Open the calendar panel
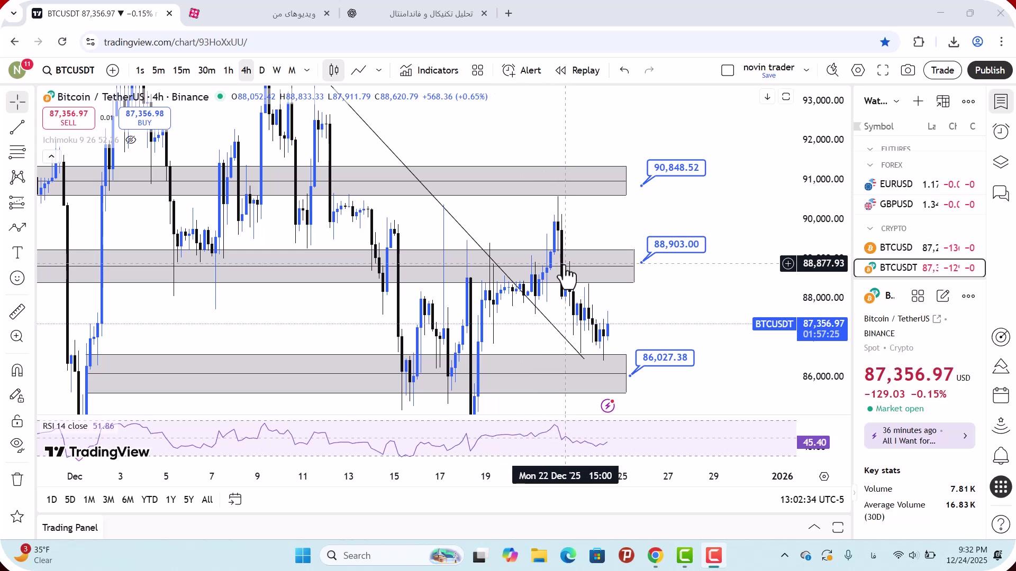This screenshot has width=1016, height=571. (x=1001, y=395)
